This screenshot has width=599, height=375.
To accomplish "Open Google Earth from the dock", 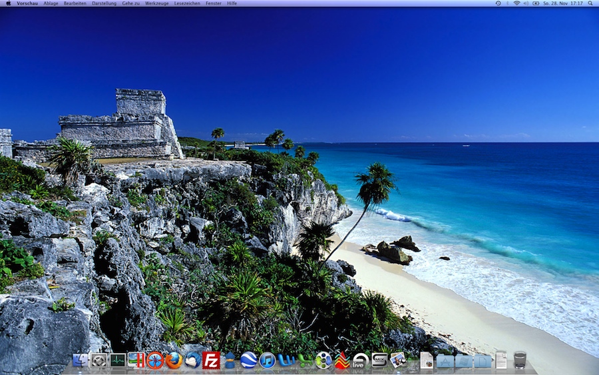I will point(249,360).
